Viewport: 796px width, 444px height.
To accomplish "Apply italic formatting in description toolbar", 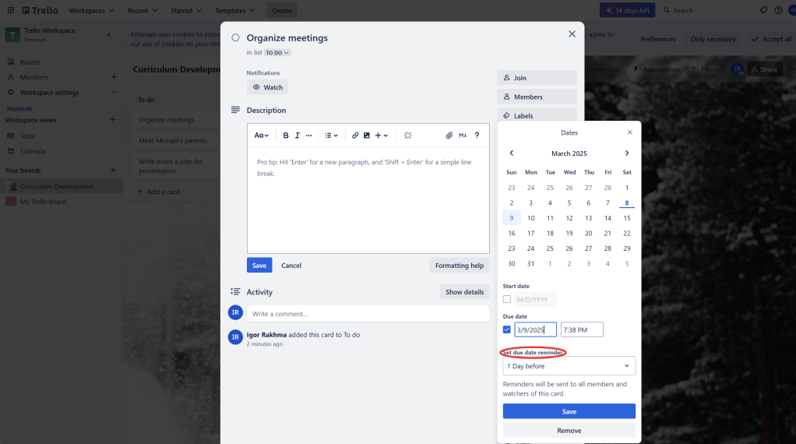I will 298,136.
